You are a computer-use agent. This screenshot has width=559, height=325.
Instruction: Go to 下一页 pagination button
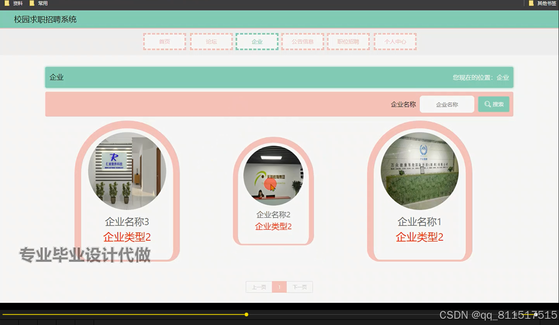(299, 287)
